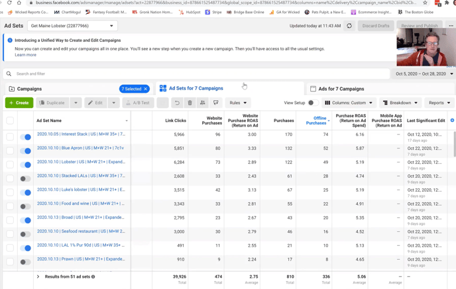This screenshot has height=289, width=456.
Task: Click the Edit button
Action: pos(95,103)
